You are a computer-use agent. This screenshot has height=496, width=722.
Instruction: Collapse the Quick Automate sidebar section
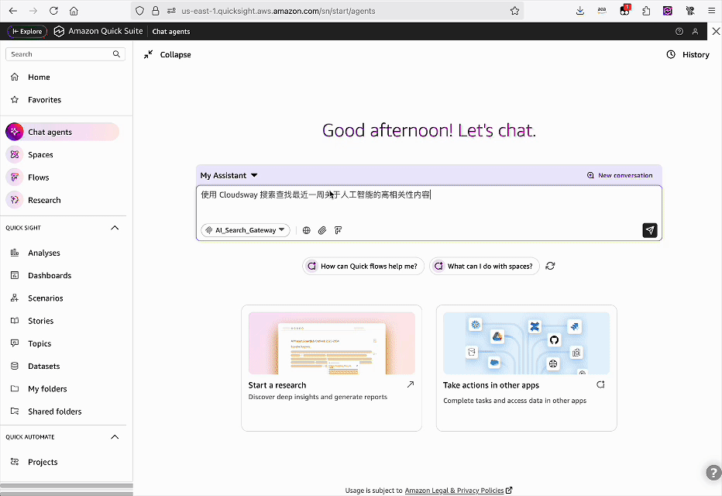[115, 437]
